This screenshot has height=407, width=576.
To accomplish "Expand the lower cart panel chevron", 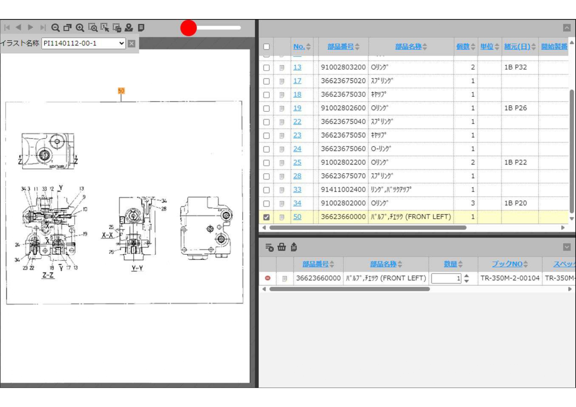I will 566,247.
